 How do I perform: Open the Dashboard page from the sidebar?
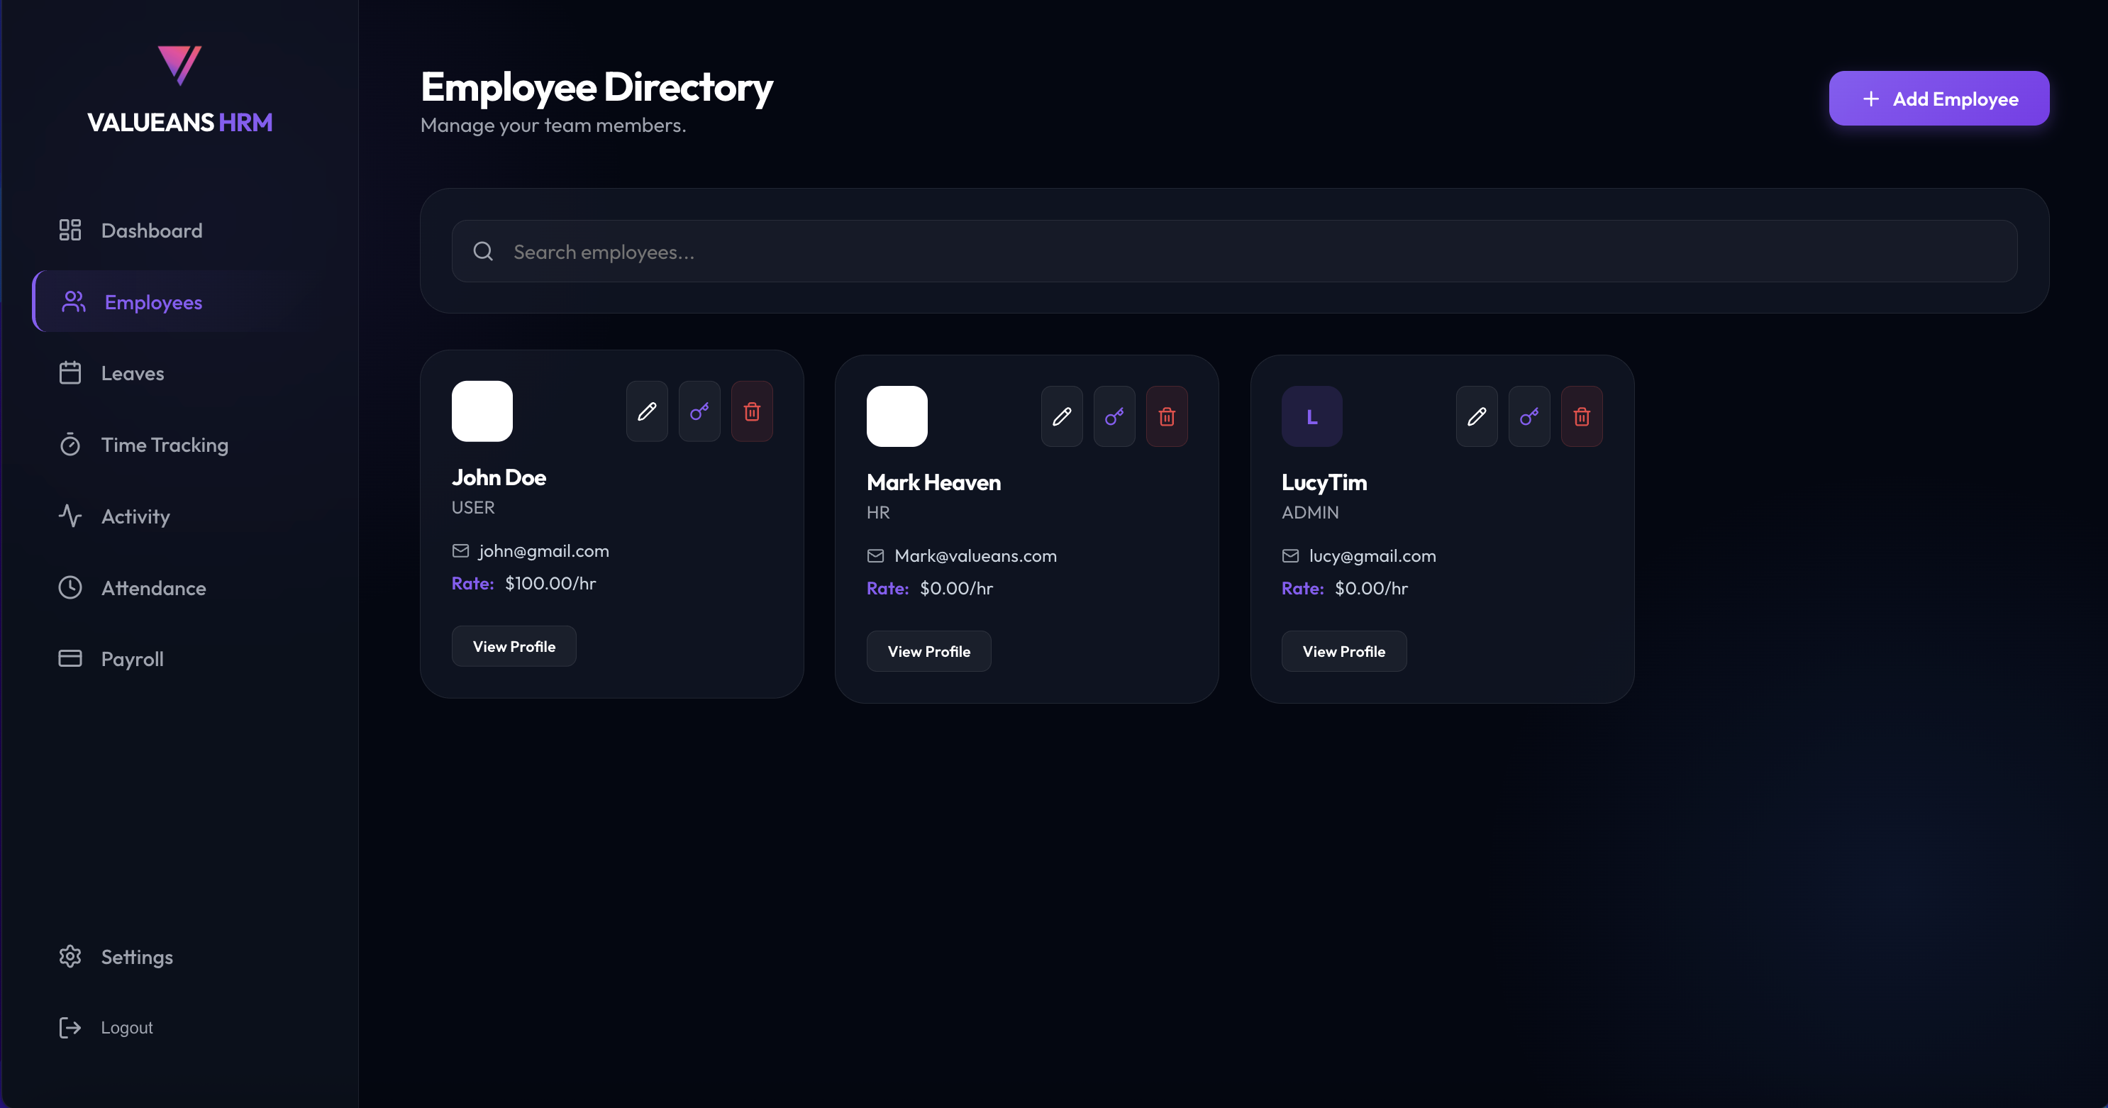(x=151, y=231)
